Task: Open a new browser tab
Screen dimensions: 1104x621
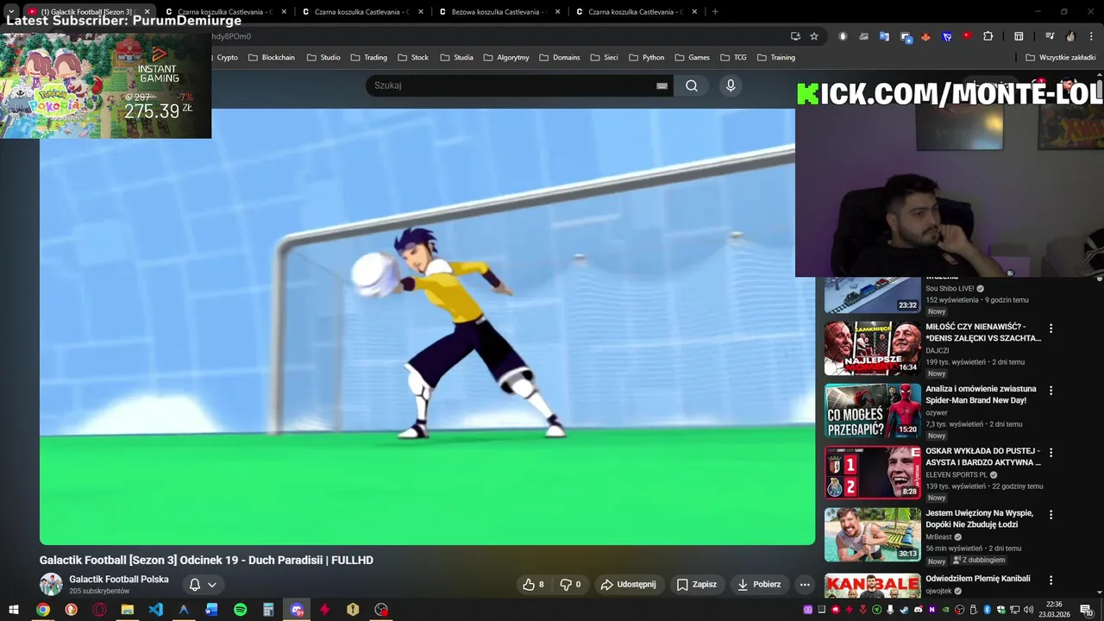Action: pyautogui.click(x=715, y=12)
